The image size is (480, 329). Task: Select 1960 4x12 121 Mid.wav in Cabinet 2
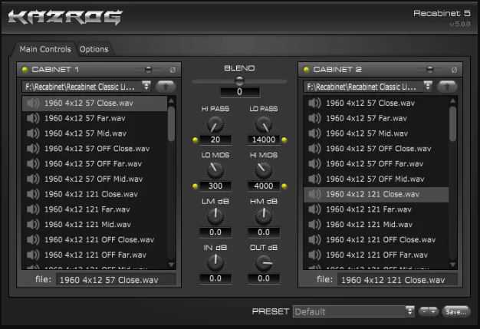[x=376, y=225]
